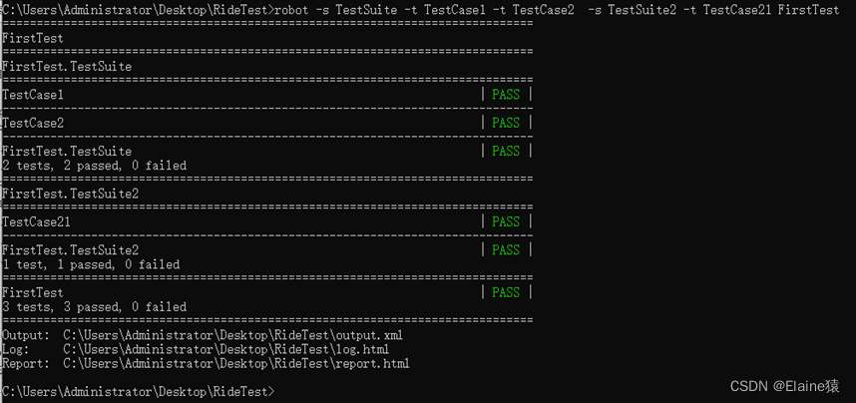Click the '2 tests, 2 passed, 0 failed' summary

coord(95,166)
